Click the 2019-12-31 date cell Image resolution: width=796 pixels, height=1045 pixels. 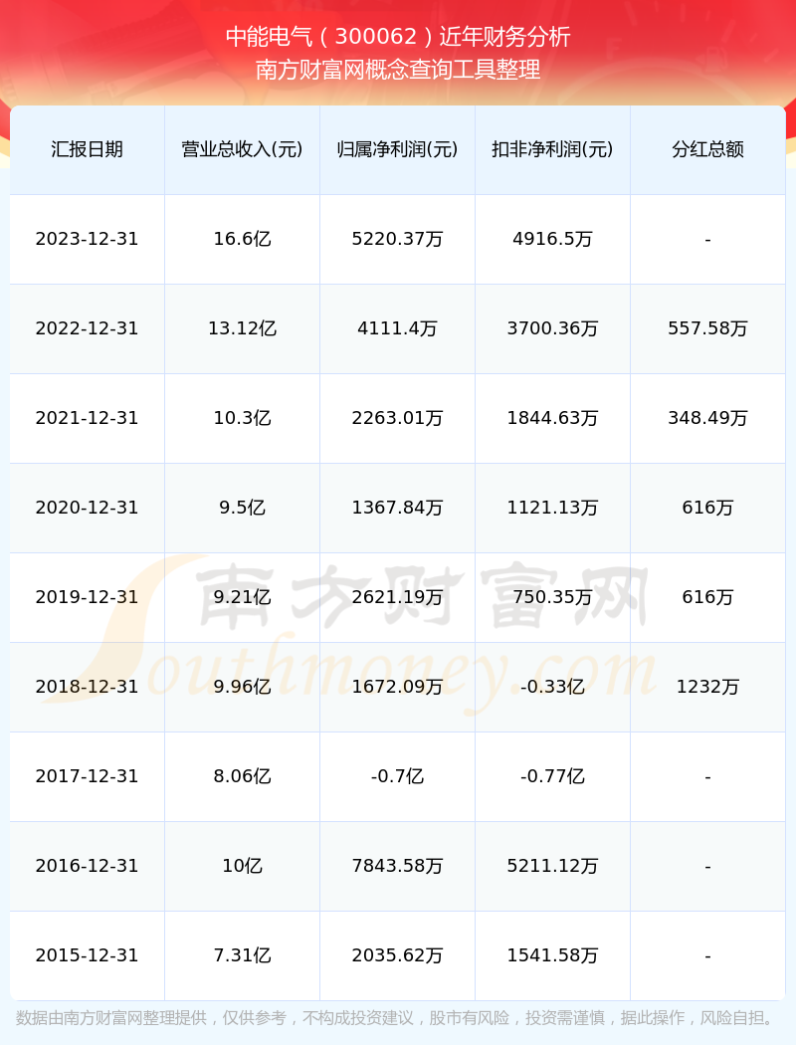[x=87, y=597]
